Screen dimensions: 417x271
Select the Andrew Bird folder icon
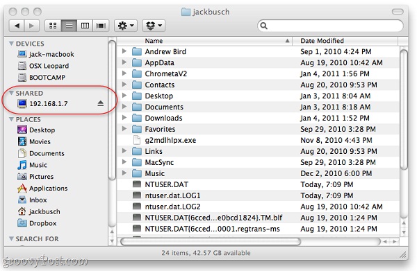tap(137, 51)
